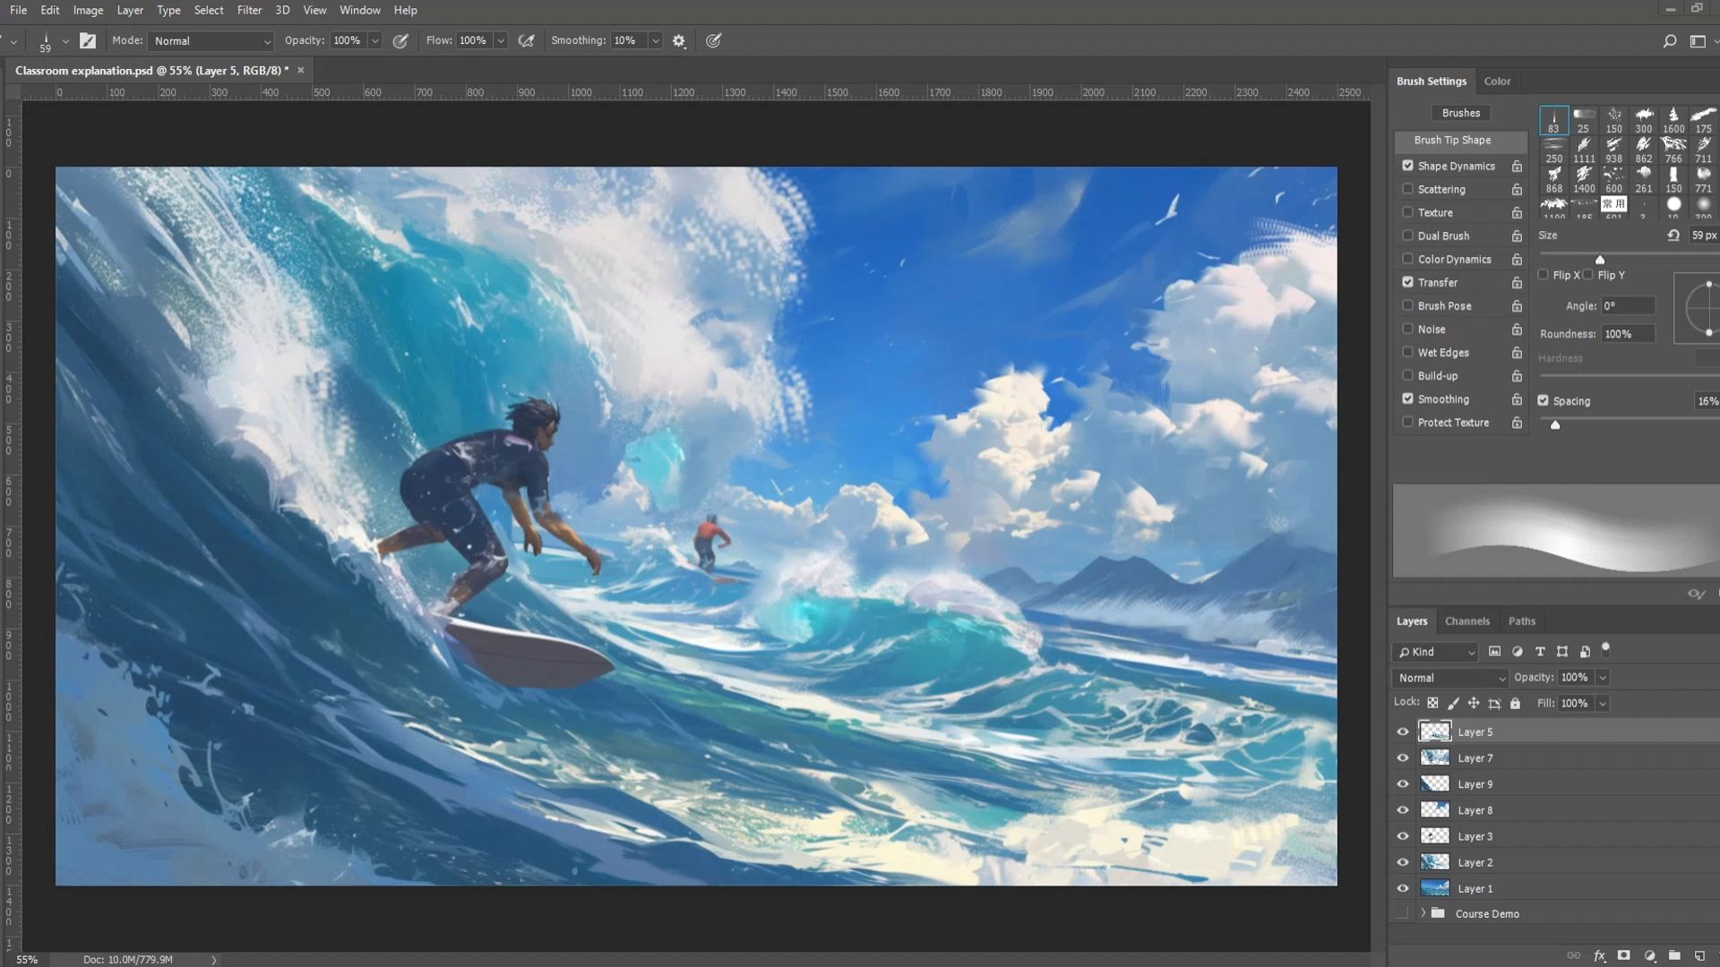
Task: Toggle the layer filtering switch
Action: click(1605, 650)
